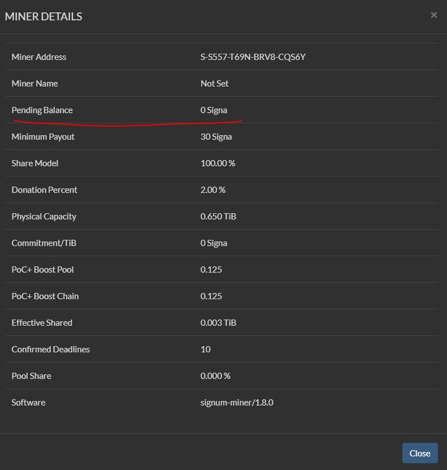Select the 0 Signa pending balance value
This screenshot has width=447, height=470.
(x=214, y=110)
